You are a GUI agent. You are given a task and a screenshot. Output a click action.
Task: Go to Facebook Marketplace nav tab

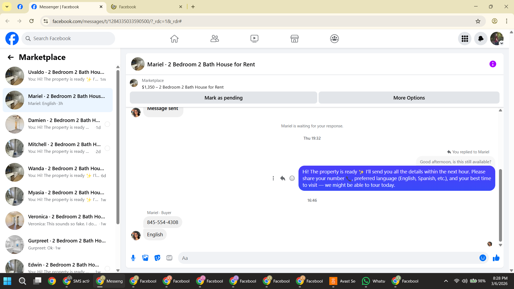[x=294, y=39]
